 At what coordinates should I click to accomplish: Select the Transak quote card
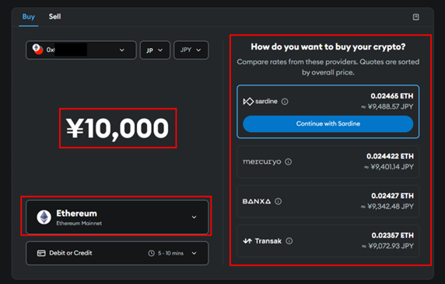click(328, 241)
